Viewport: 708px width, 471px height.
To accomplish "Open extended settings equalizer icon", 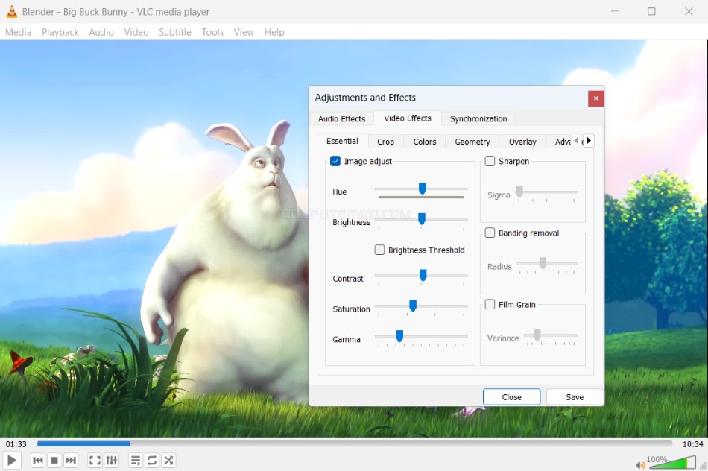I will [112, 460].
